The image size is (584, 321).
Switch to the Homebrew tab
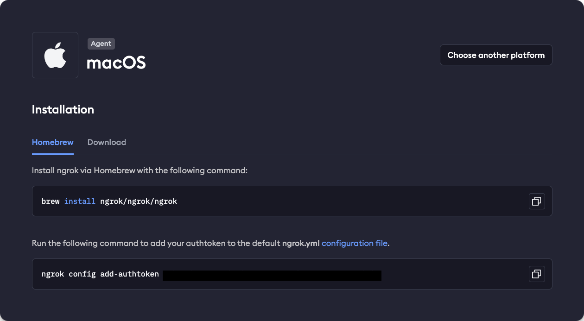tap(53, 142)
